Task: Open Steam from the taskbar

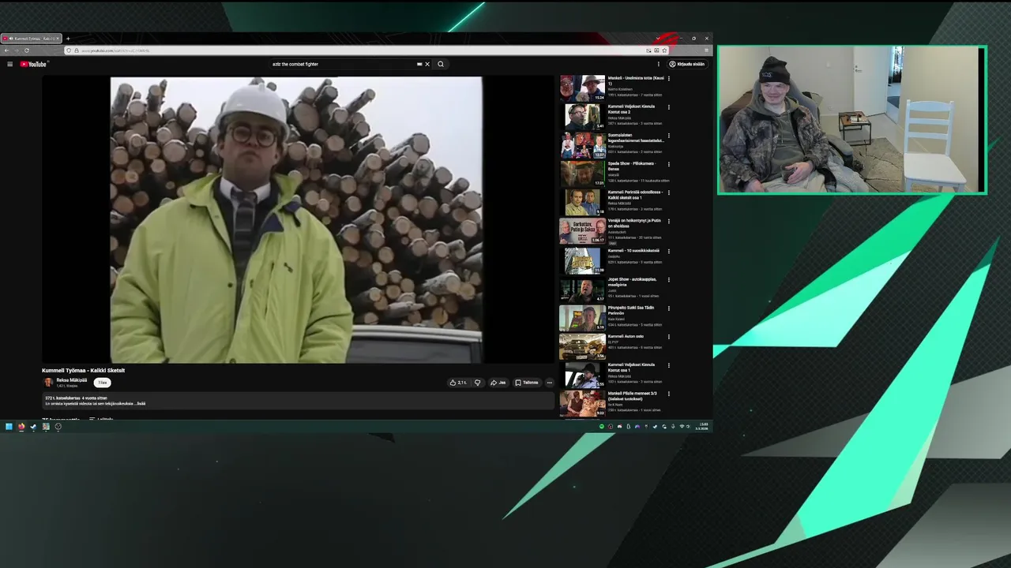Action: pos(33,427)
